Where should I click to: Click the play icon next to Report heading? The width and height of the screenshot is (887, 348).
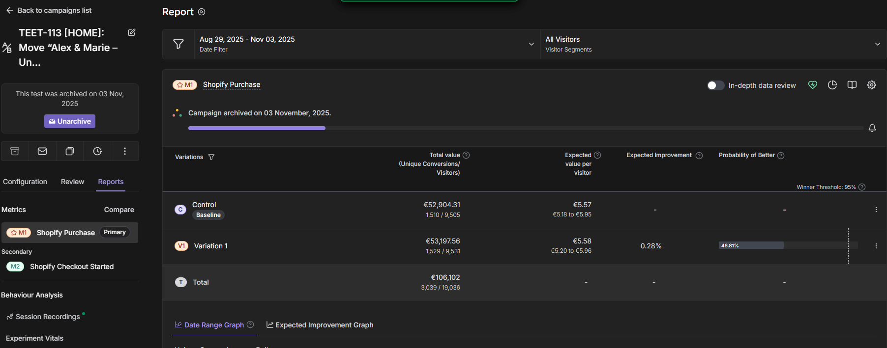pos(202,12)
